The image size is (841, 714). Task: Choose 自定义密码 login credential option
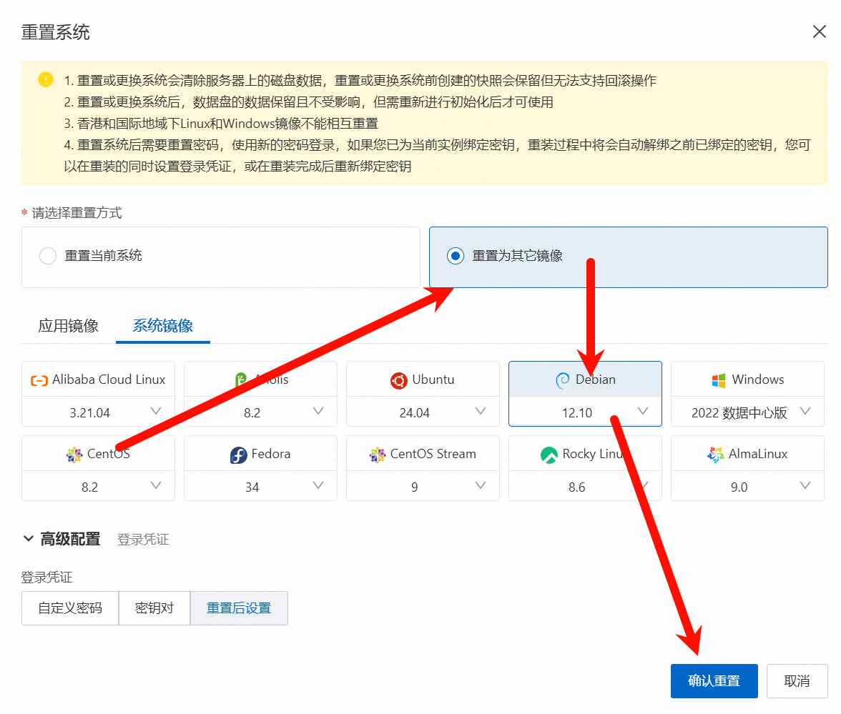(x=70, y=608)
